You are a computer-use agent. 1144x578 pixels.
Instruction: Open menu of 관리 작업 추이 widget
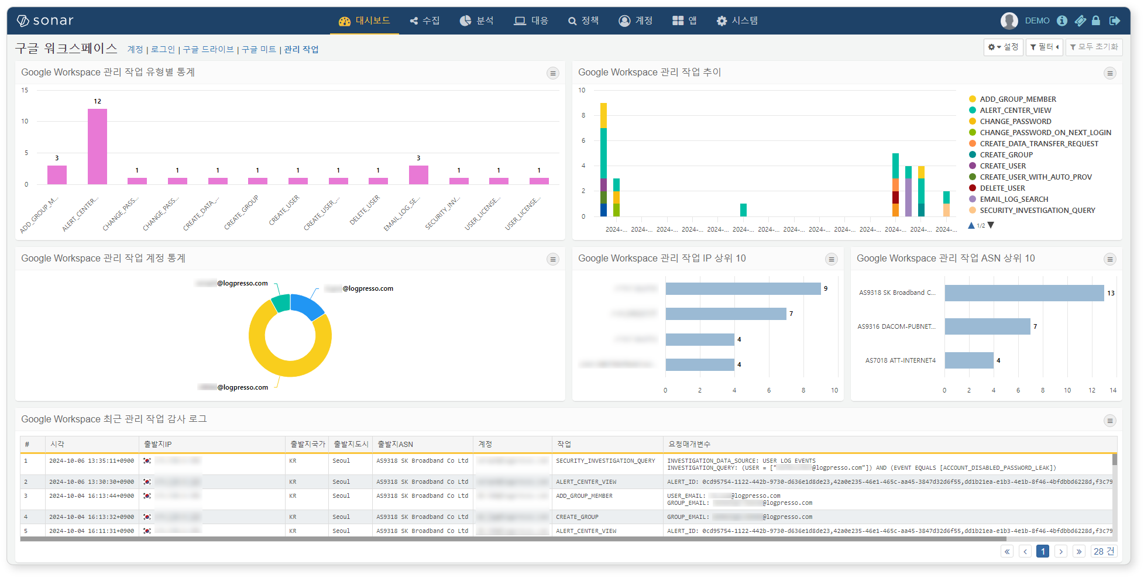click(1109, 73)
